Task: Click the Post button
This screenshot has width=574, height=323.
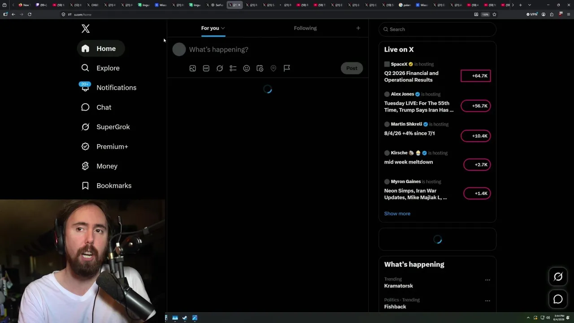Action: click(352, 68)
